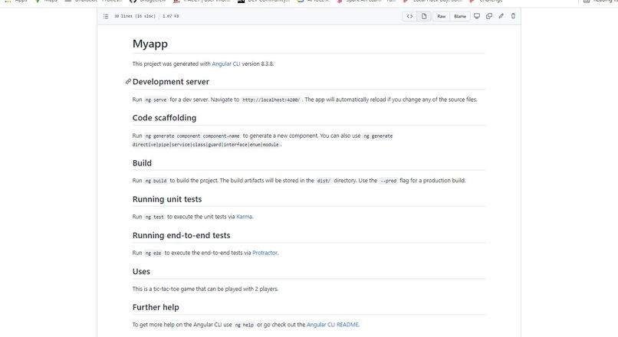This screenshot has height=337, width=618.
Task: Click the http://localhost:4200/ code text
Action: [x=271, y=100]
